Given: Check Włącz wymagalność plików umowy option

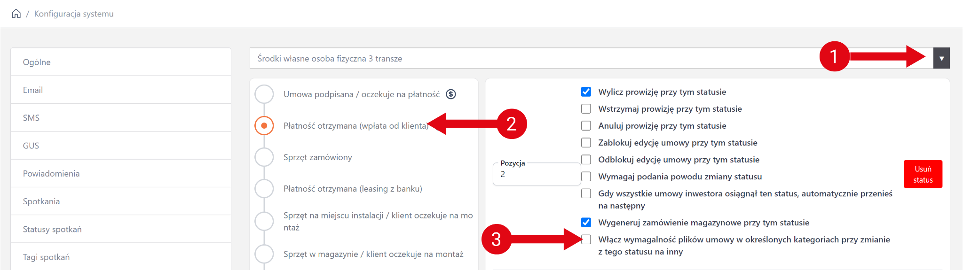Looking at the screenshot, I should coord(586,239).
